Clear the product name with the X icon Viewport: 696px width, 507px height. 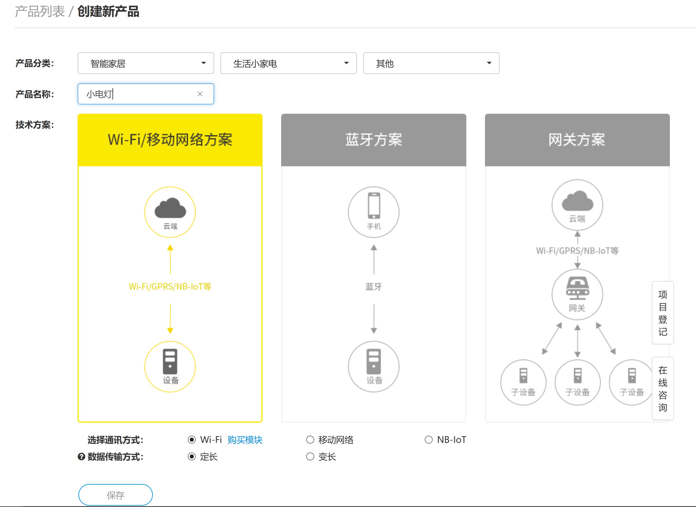pyautogui.click(x=200, y=94)
